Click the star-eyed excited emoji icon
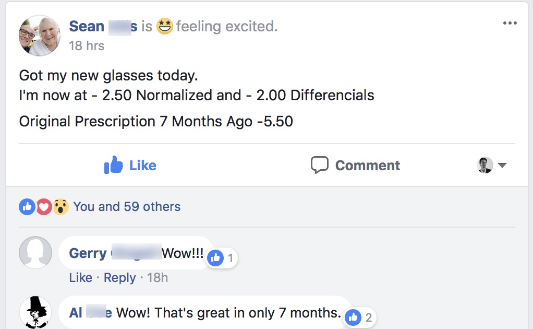Screen dimensions: 533x329 [x=165, y=26]
